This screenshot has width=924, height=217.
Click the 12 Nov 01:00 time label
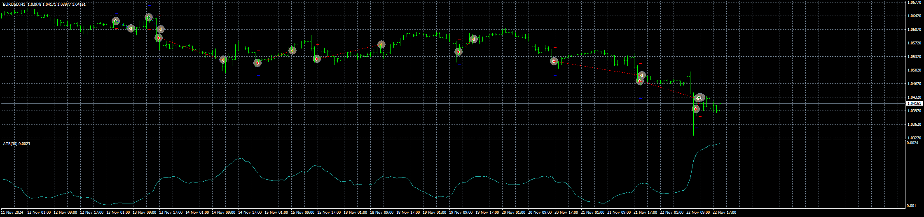click(39, 212)
